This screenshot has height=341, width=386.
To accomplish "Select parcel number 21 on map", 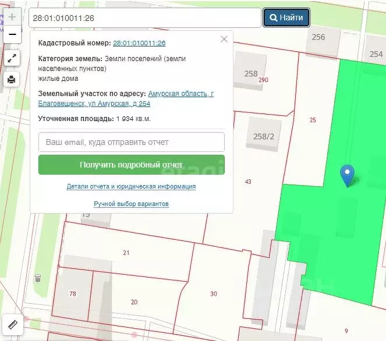I will (126, 253).
